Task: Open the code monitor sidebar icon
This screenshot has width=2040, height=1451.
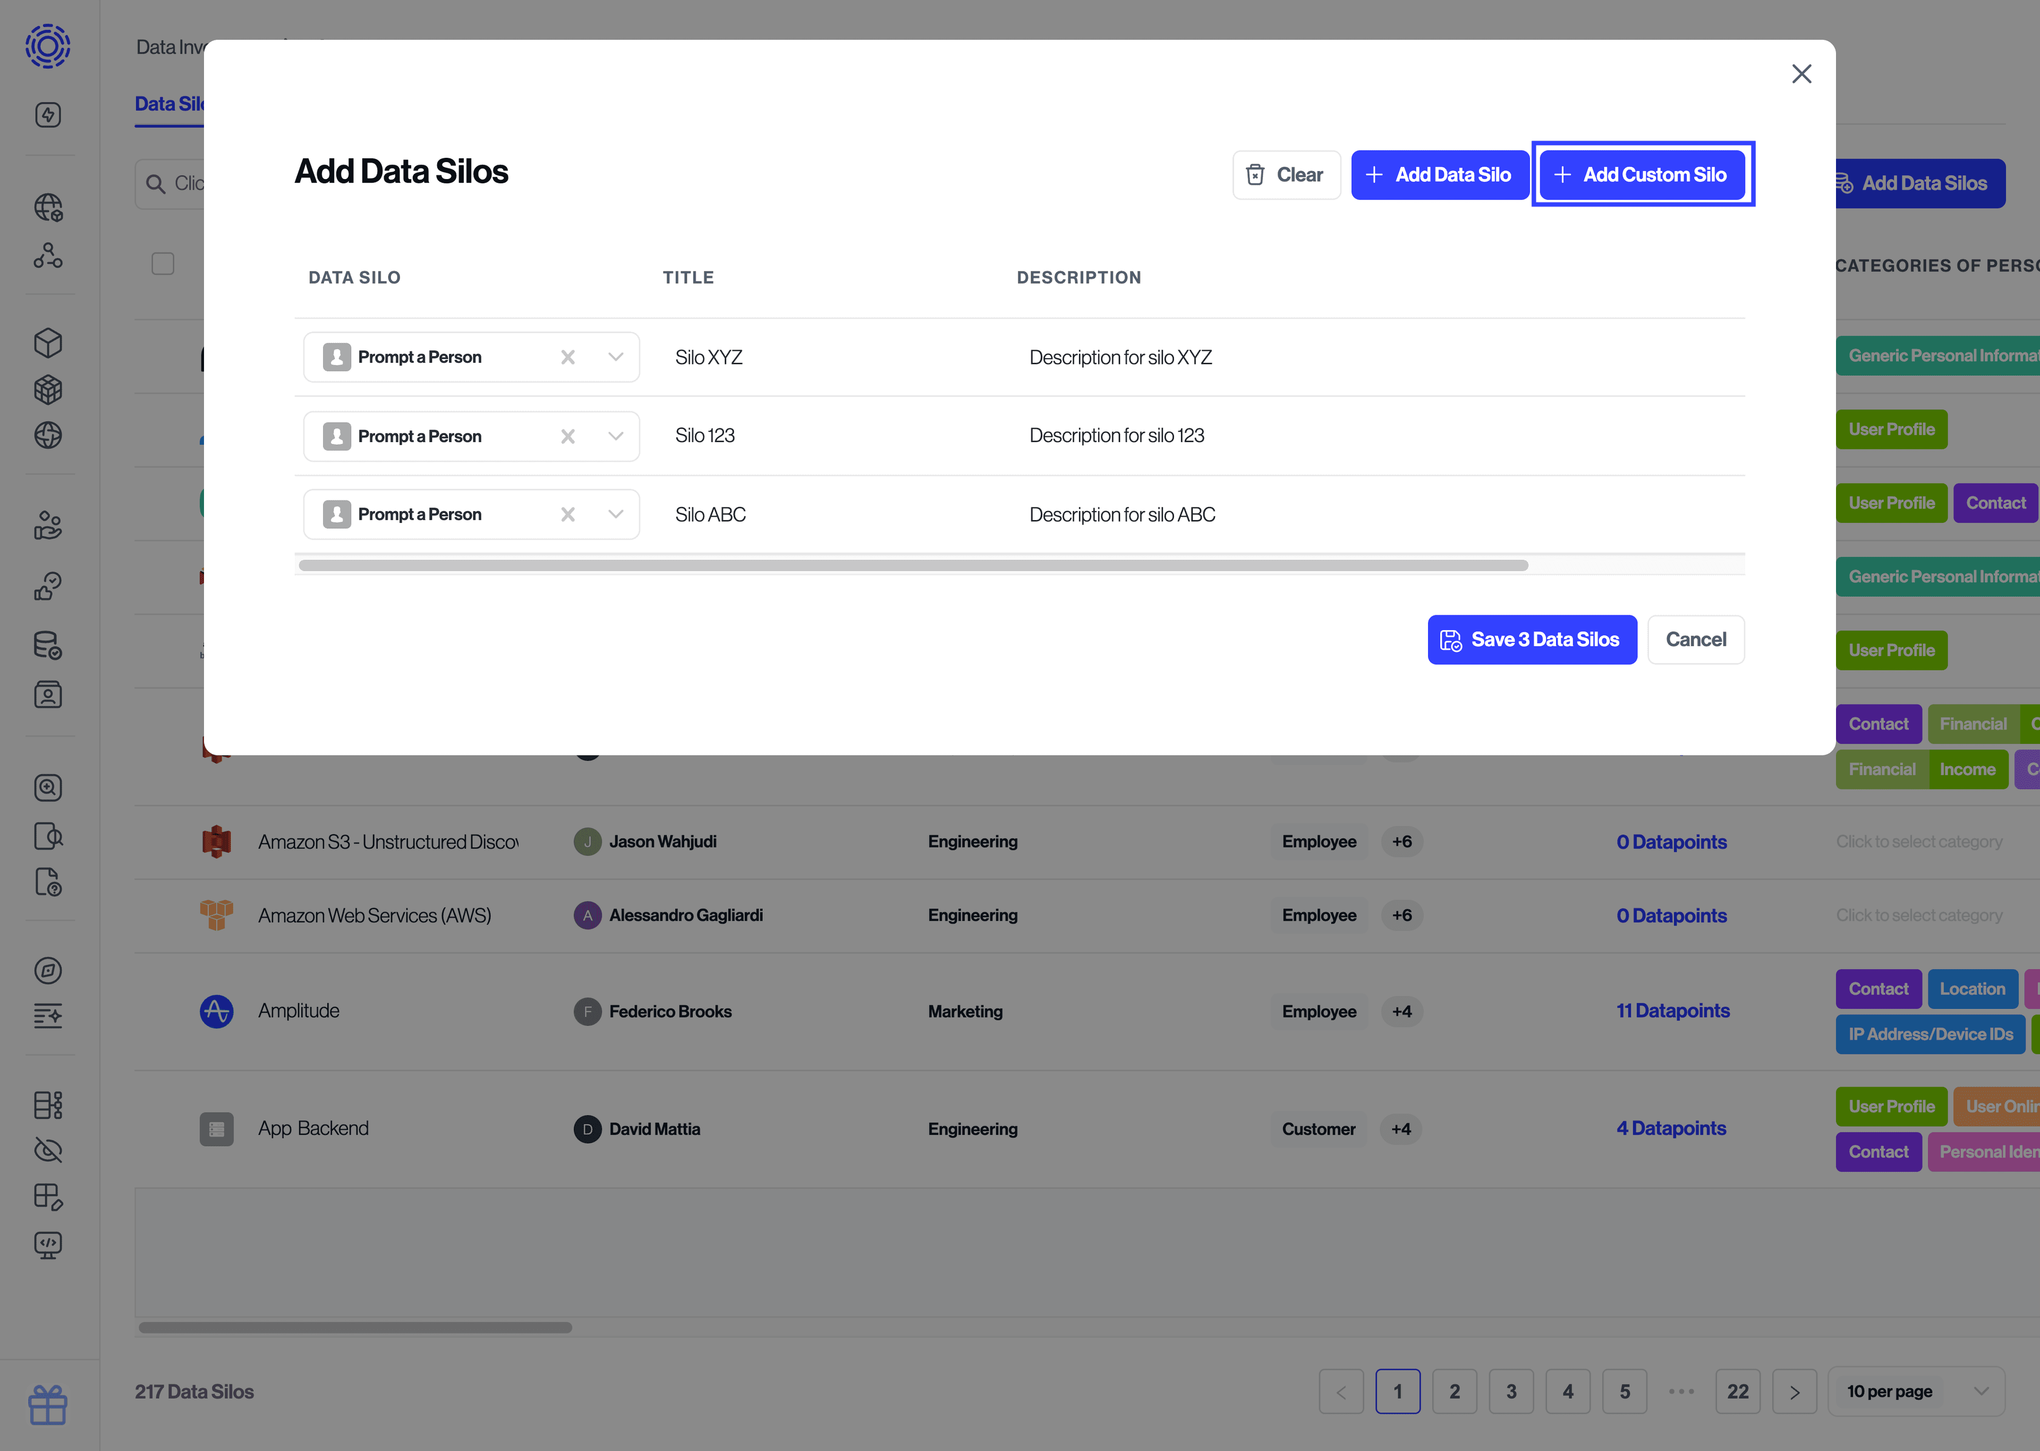Action: point(48,1245)
